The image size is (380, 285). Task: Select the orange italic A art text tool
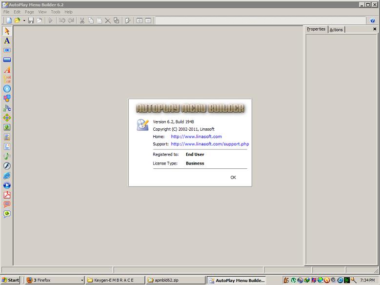point(7,70)
